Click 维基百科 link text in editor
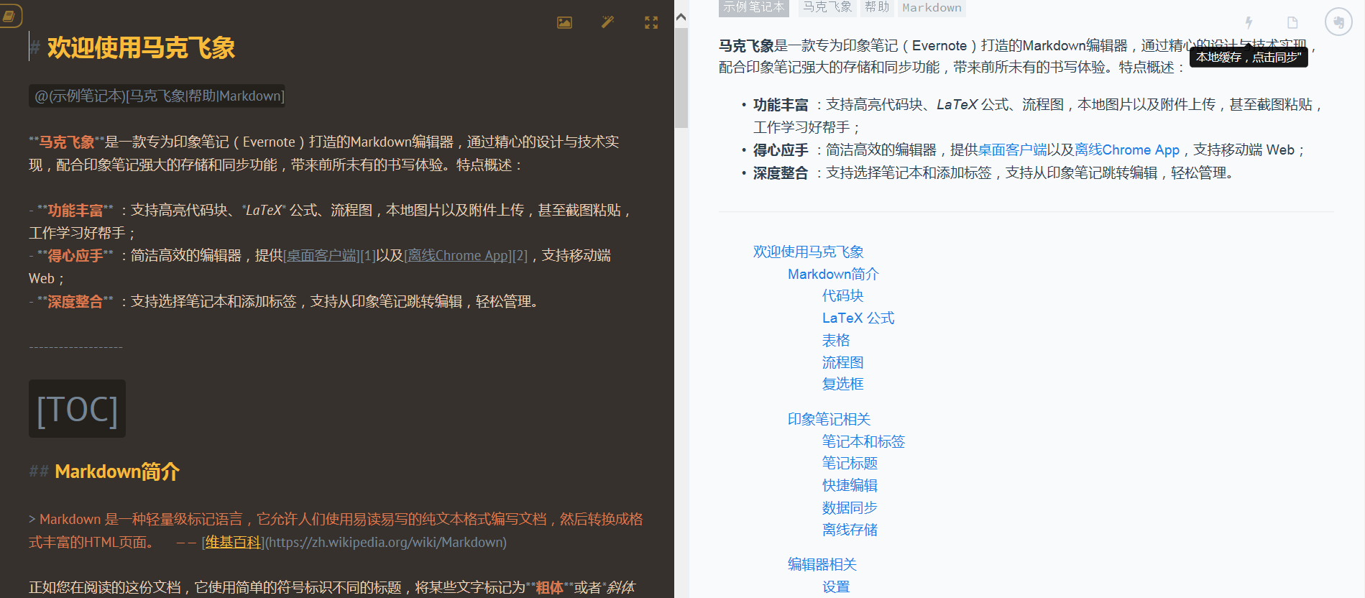Image resolution: width=1365 pixels, height=598 pixels. (x=233, y=542)
